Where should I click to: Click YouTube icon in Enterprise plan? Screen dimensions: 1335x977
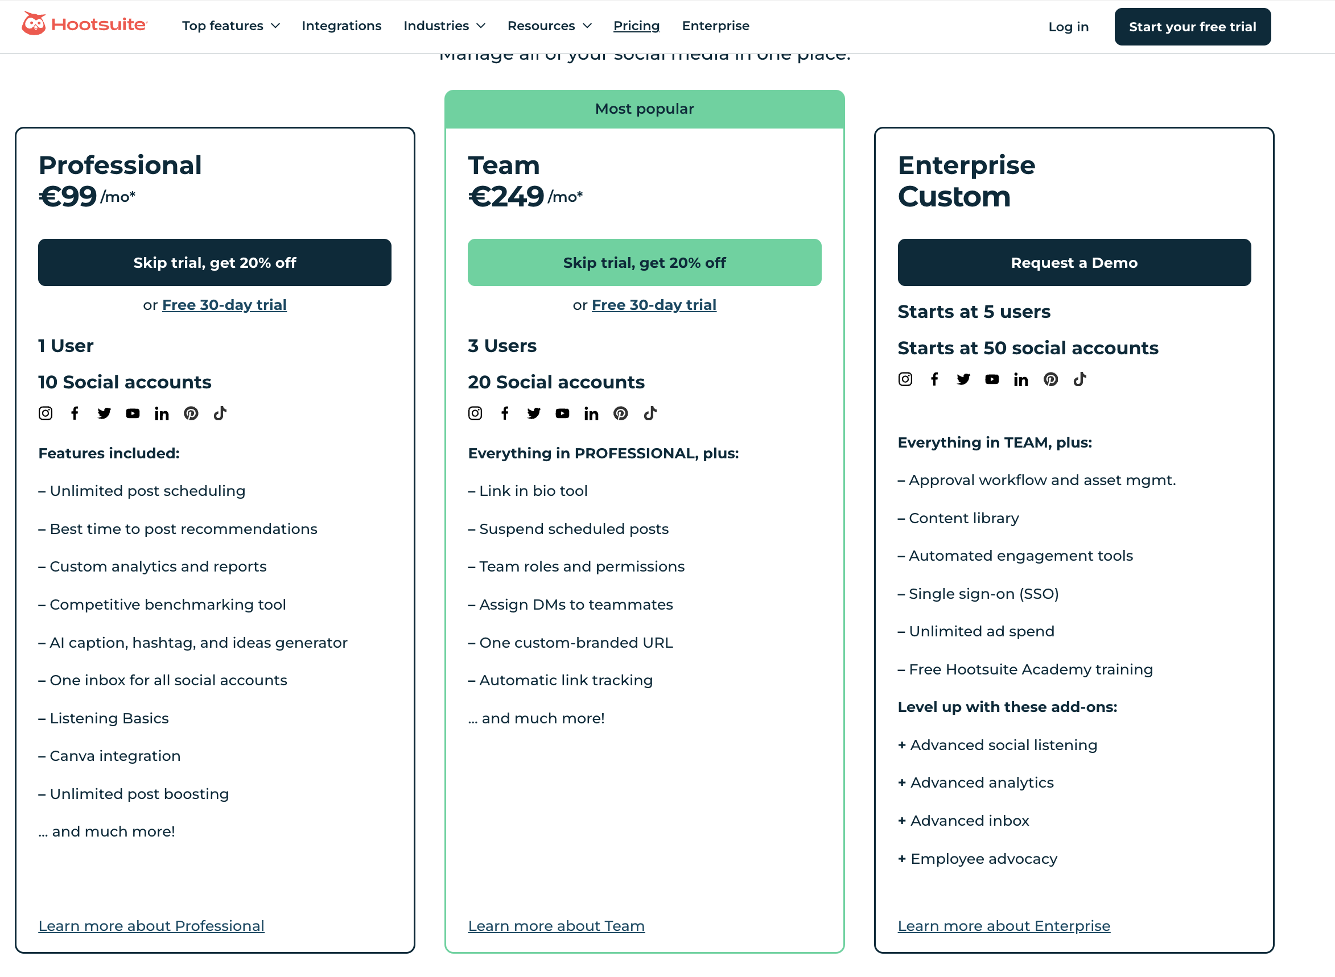[x=992, y=380]
